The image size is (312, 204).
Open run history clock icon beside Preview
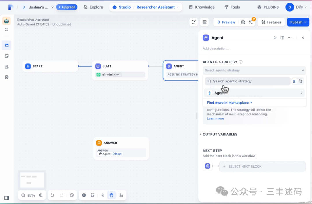(243, 22)
